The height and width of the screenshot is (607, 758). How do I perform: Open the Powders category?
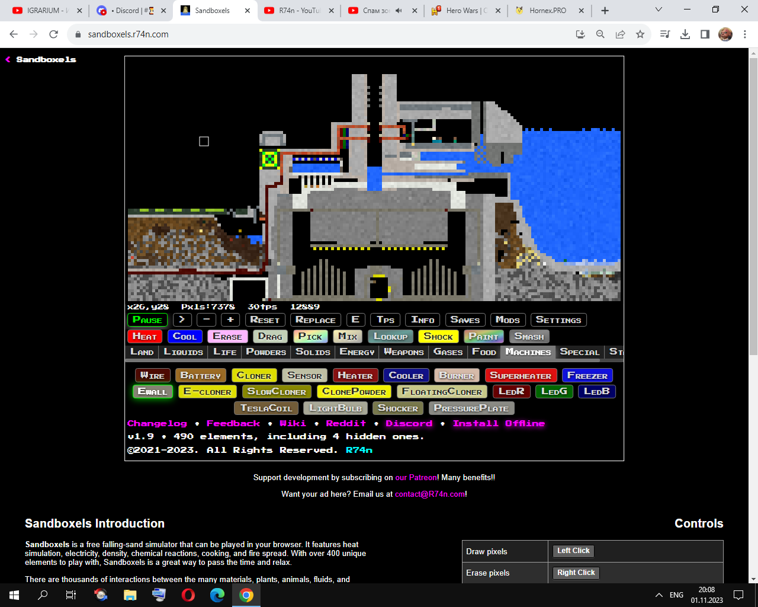[x=266, y=352]
